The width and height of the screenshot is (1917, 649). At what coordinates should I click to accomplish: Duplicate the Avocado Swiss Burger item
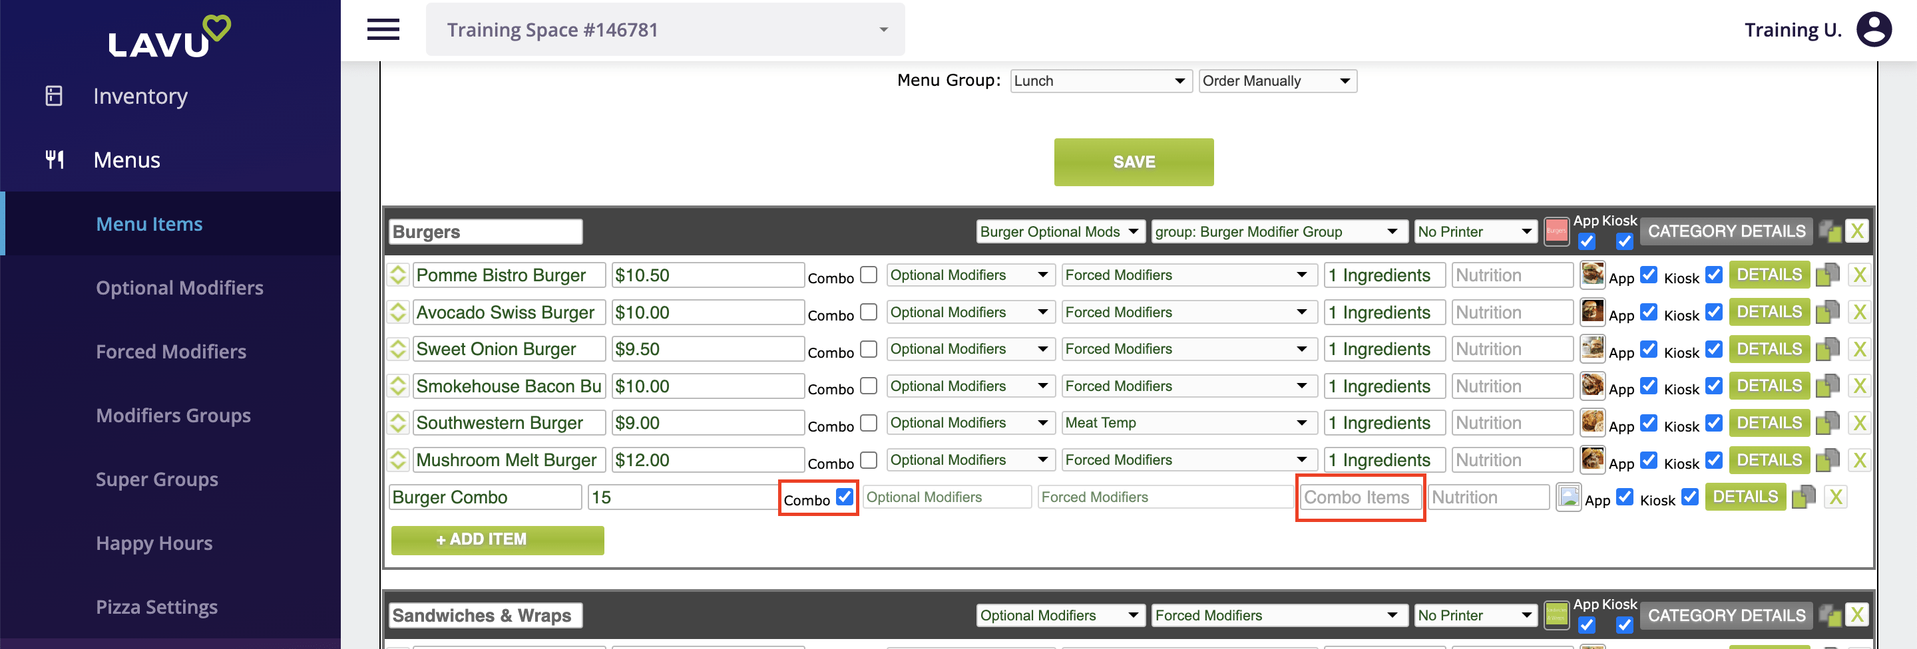point(1827,313)
